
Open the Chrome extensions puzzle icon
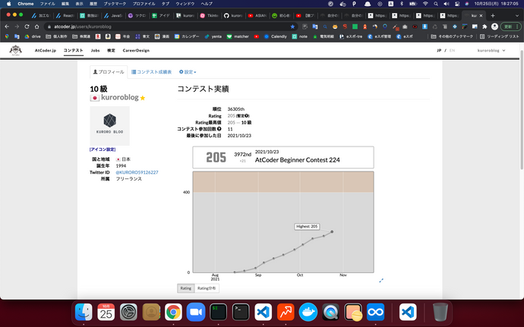click(485, 27)
